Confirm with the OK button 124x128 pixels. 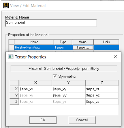click(43, 120)
